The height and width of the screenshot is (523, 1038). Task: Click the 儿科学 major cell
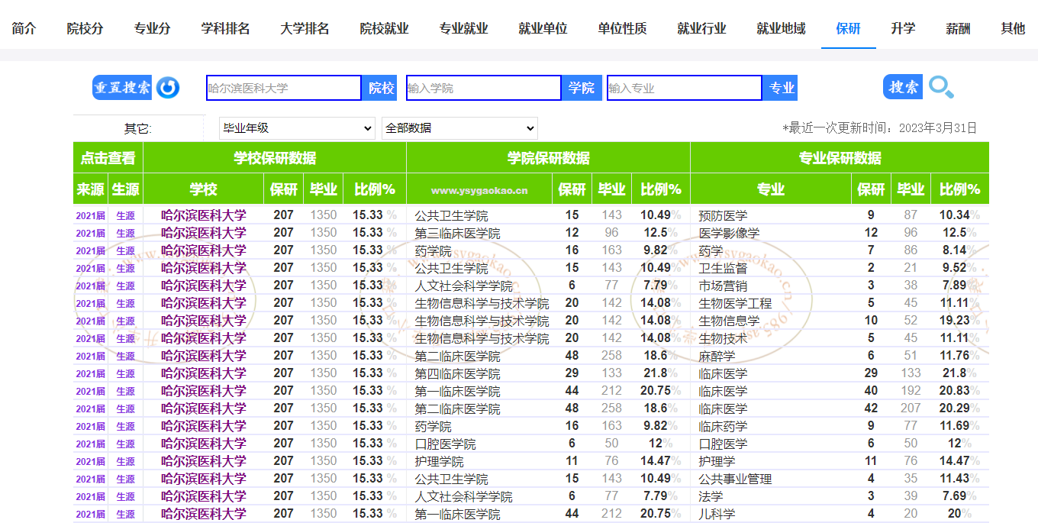717,515
